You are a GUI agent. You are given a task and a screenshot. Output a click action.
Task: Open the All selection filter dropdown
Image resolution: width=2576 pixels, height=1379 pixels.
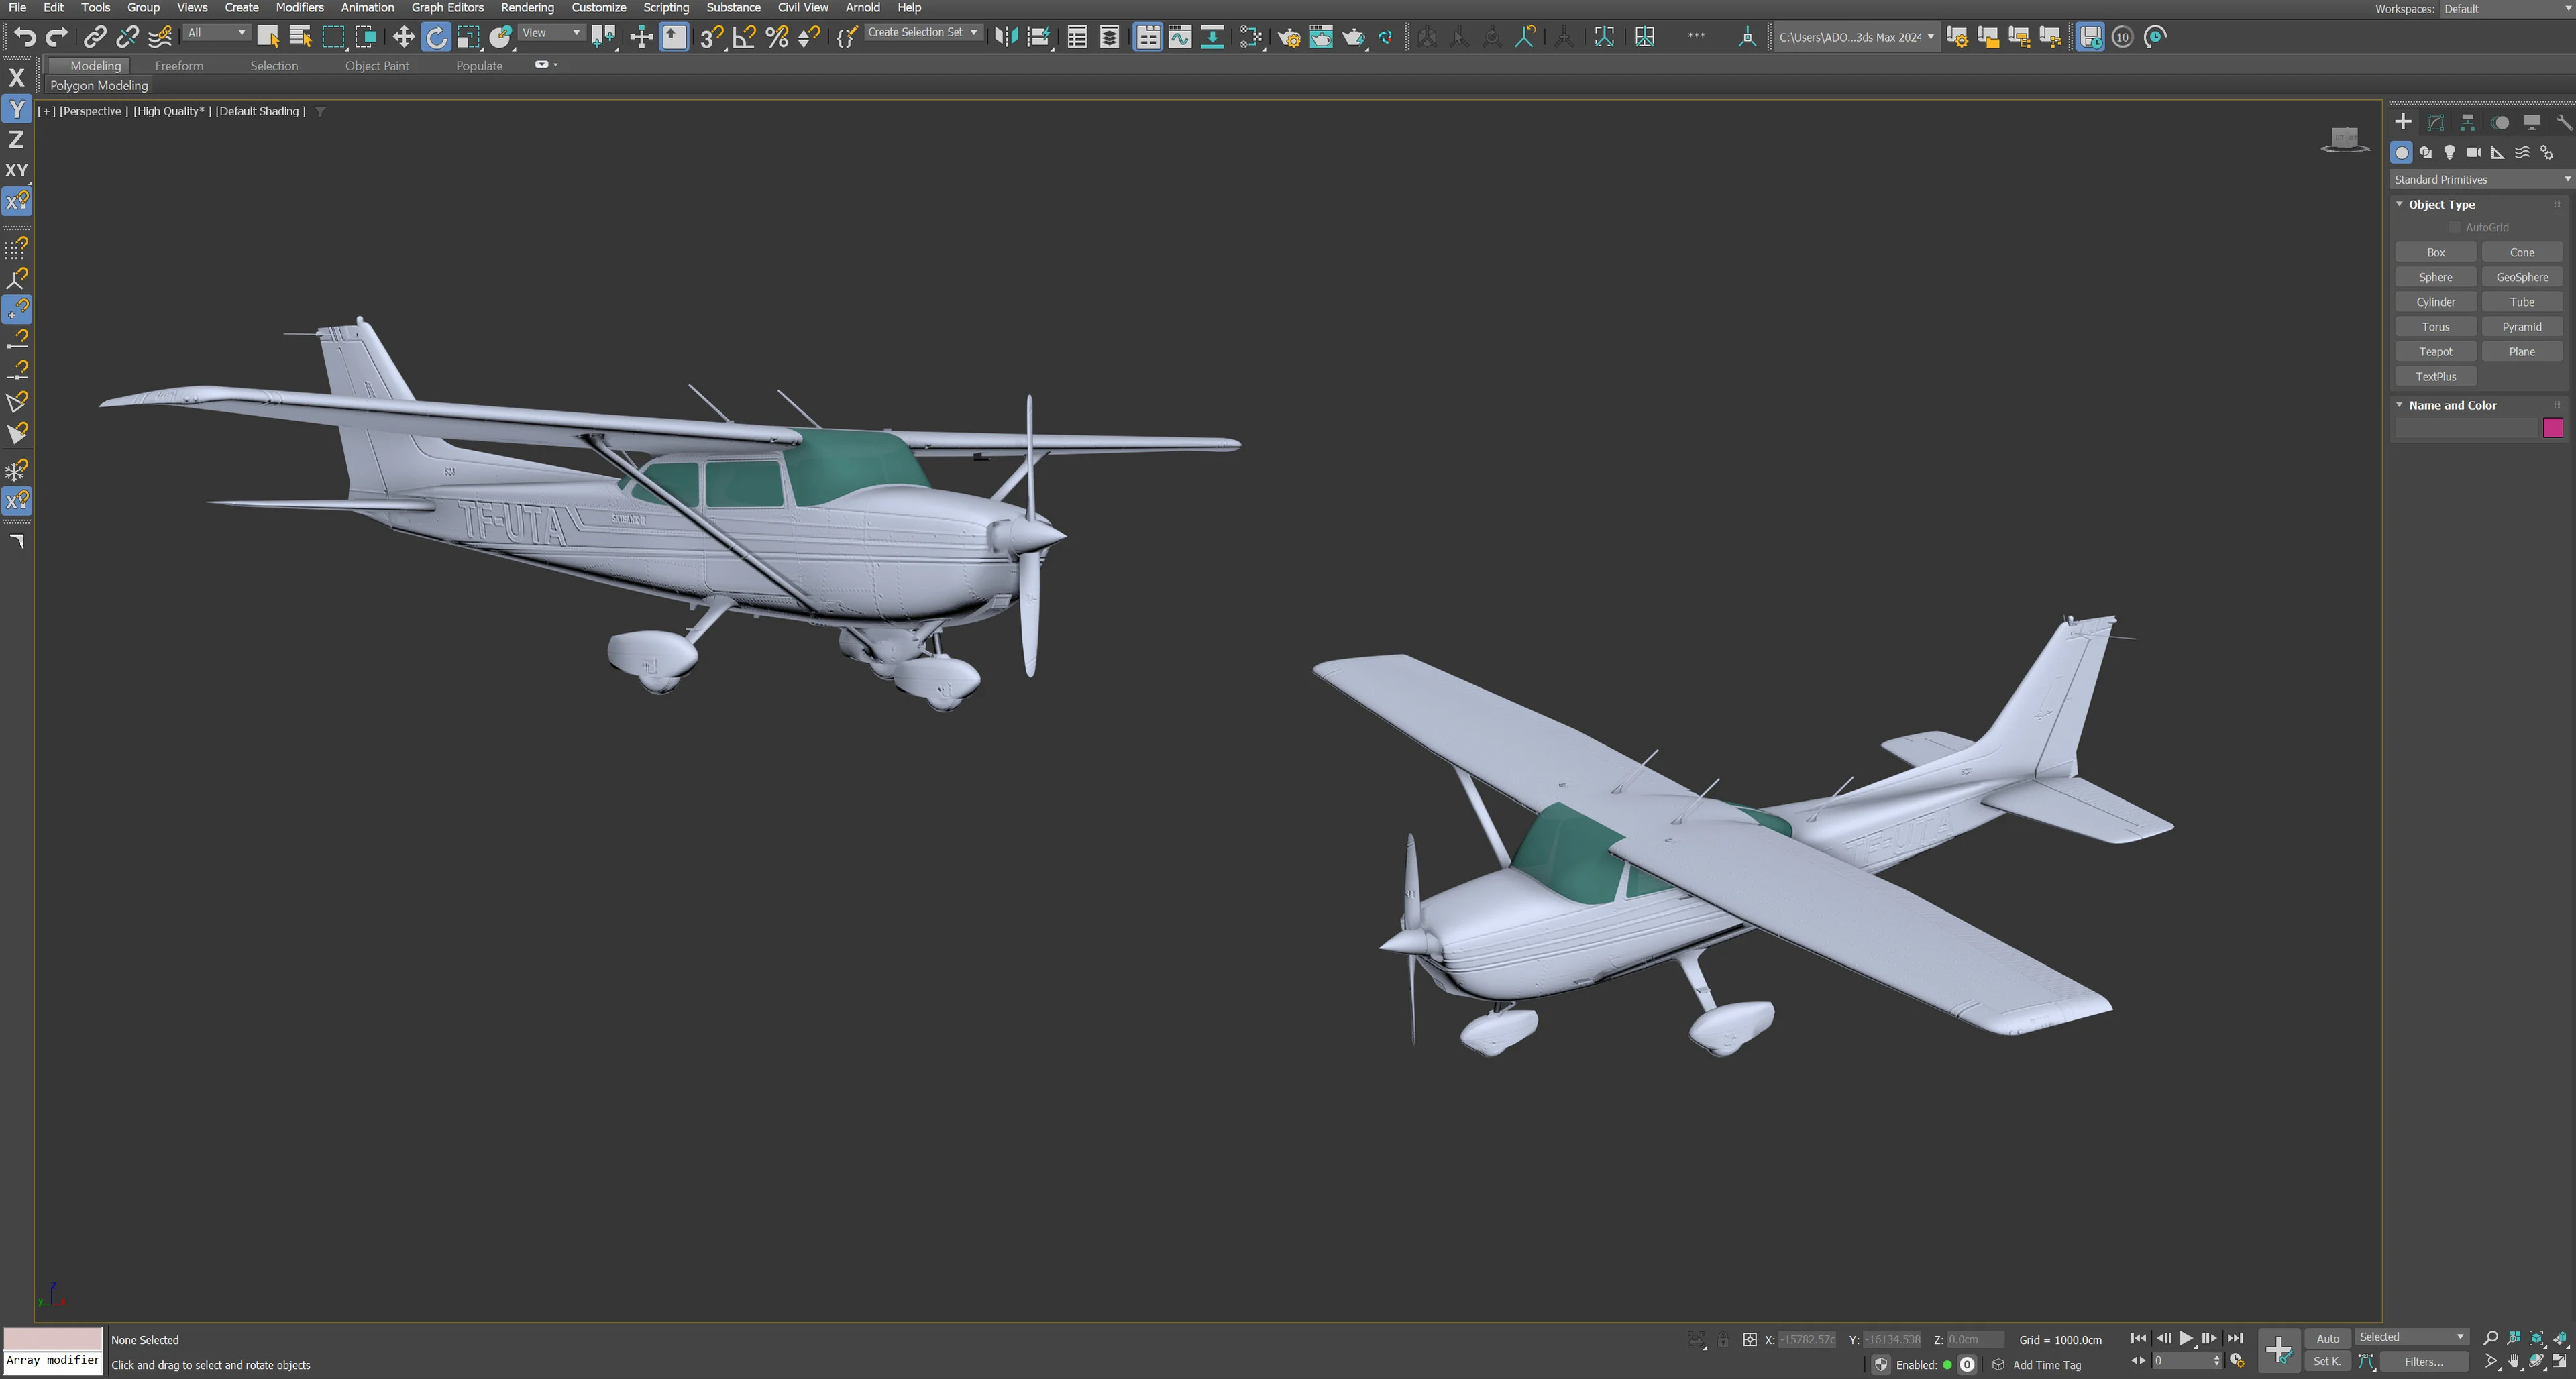pyautogui.click(x=216, y=33)
